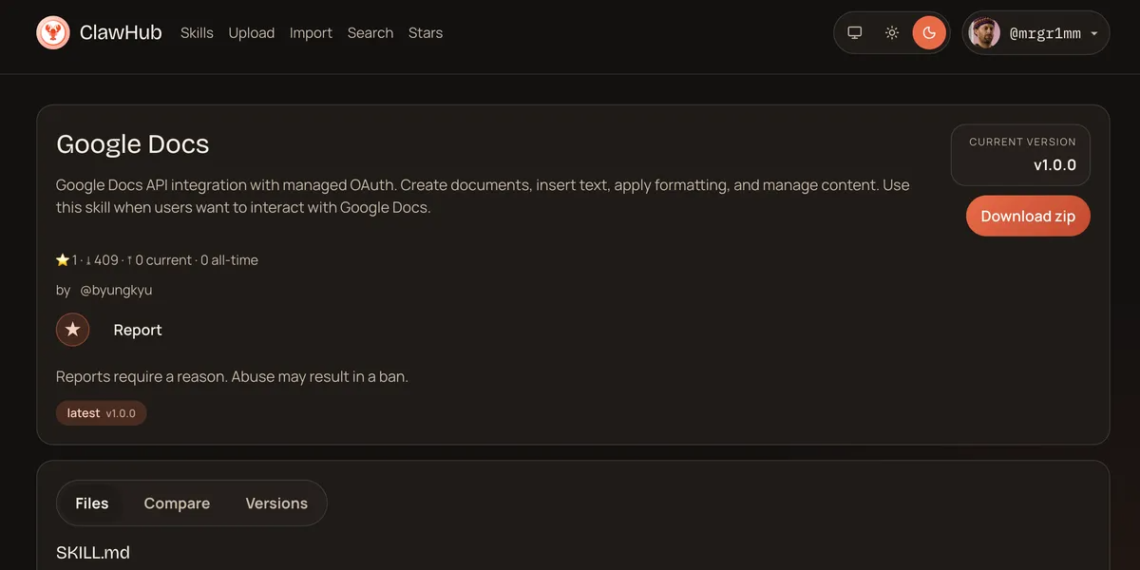Viewport: 1140px width, 570px height.
Task: Visit the @byungkyu author profile
Action: click(116, 290)
